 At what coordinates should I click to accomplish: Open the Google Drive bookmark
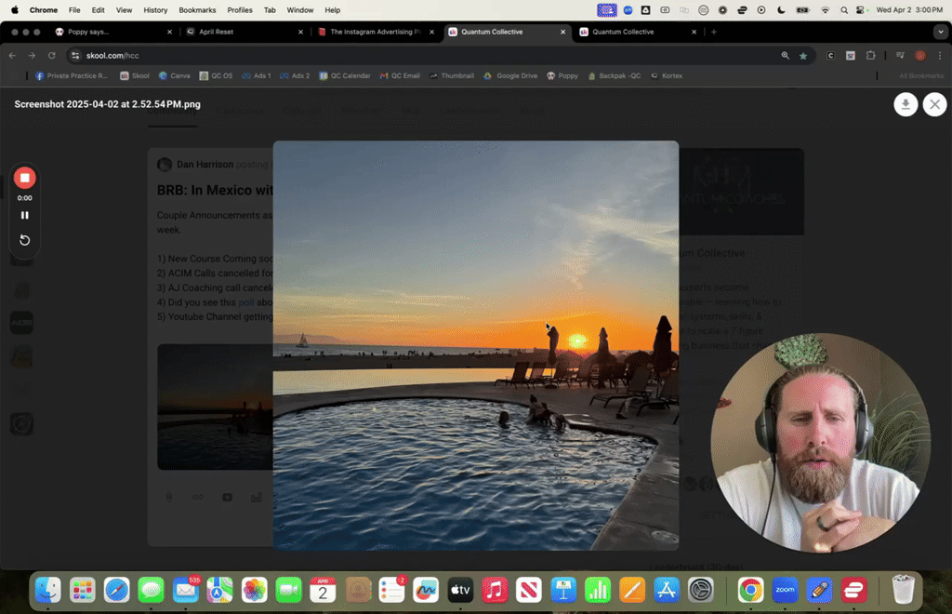coord(510,76)
